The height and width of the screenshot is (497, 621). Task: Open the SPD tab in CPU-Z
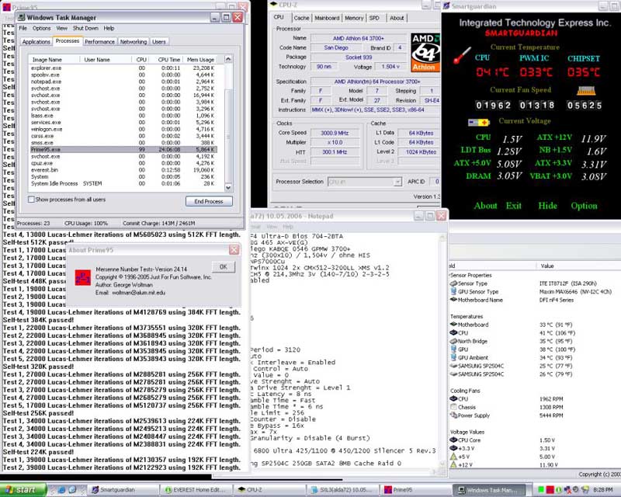coord(374,18)
